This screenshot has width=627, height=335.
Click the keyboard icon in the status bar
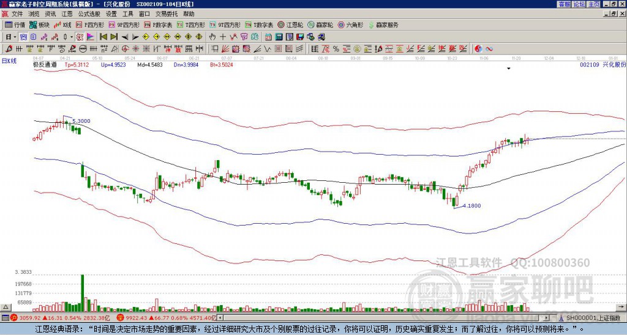[5, 318]
